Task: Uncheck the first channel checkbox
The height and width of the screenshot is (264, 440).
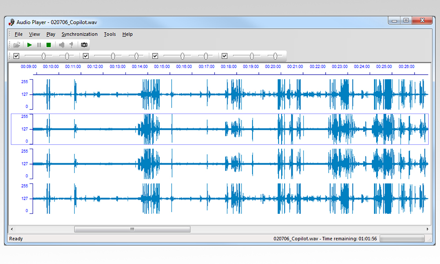Action: click(16, 56)
